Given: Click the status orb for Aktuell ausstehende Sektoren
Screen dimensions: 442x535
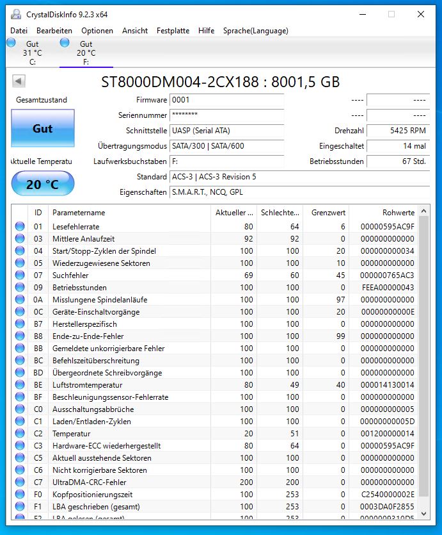Looking at the screenshot, I should 20,457.
